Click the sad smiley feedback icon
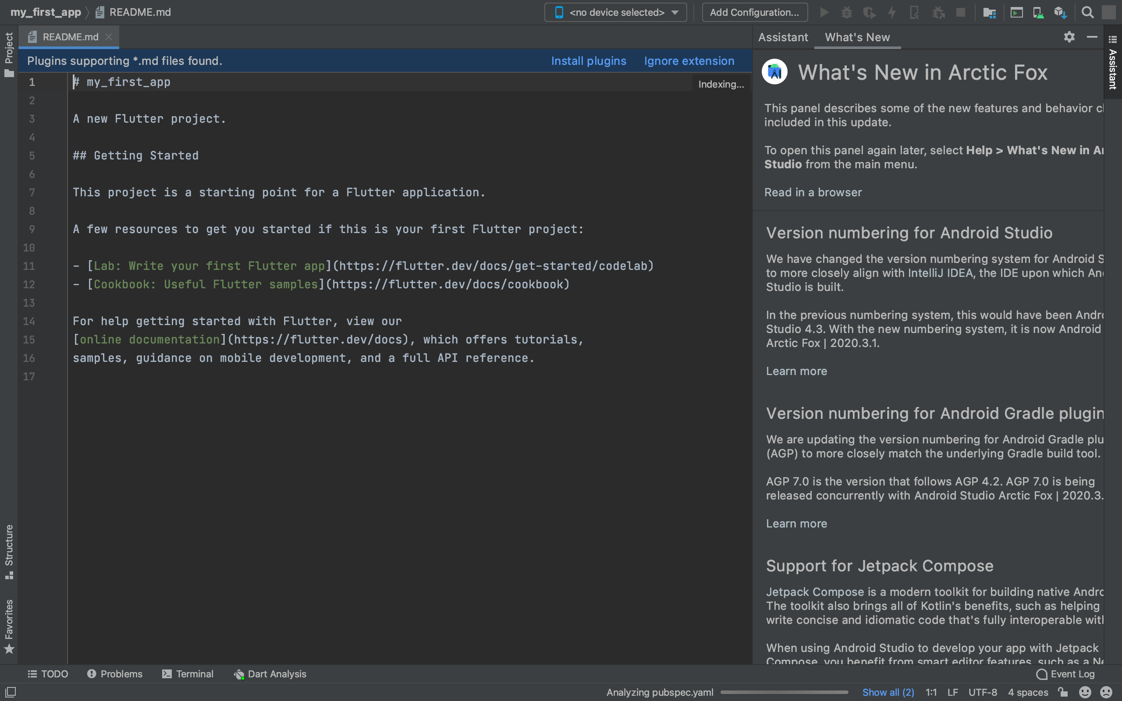Viewport: 1122px width, 701px height. (x=1107, y=692)
